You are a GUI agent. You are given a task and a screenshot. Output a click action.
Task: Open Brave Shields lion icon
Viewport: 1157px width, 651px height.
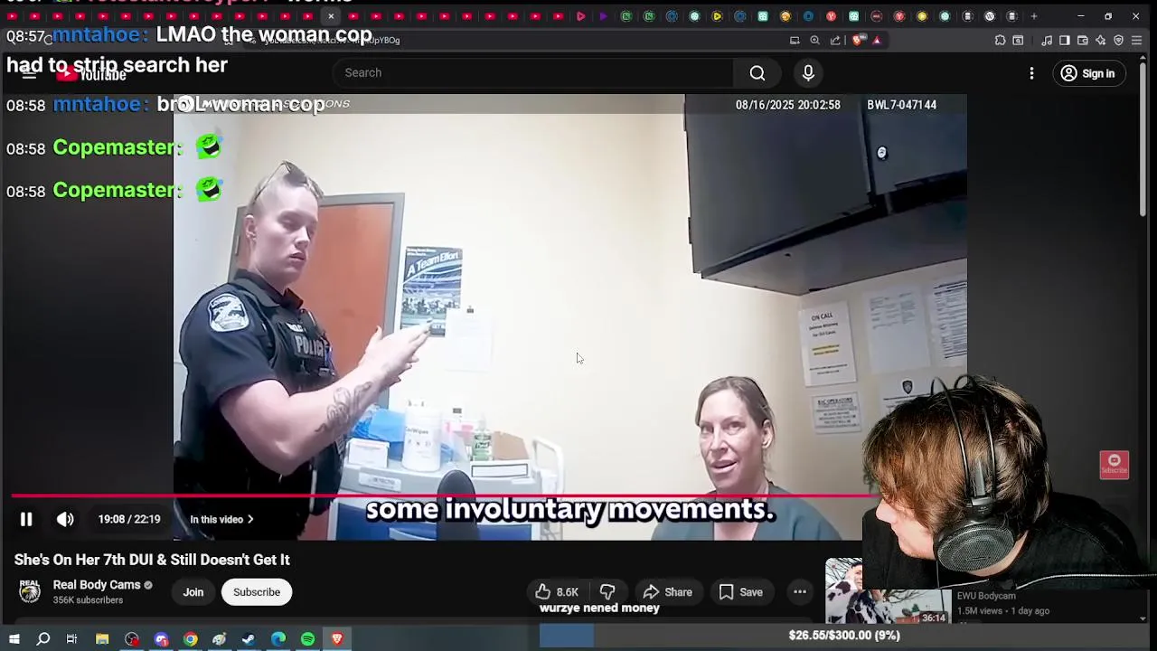click(857, 40)
